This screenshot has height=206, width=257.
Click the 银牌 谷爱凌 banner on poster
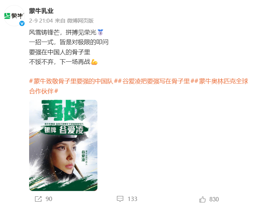[x=64, y=130]
